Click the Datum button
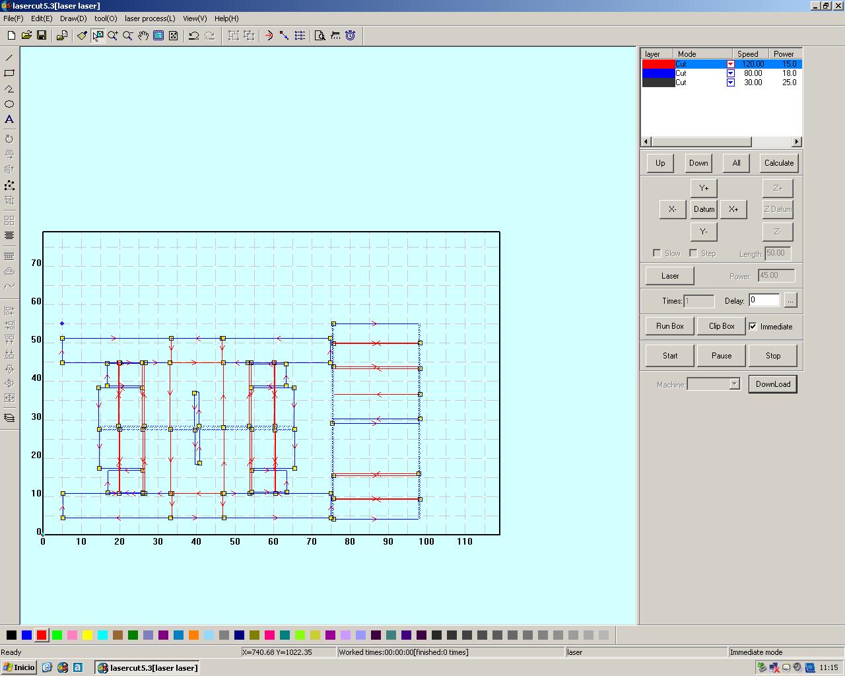Viewport: 845px width, 676px height. 704,209
